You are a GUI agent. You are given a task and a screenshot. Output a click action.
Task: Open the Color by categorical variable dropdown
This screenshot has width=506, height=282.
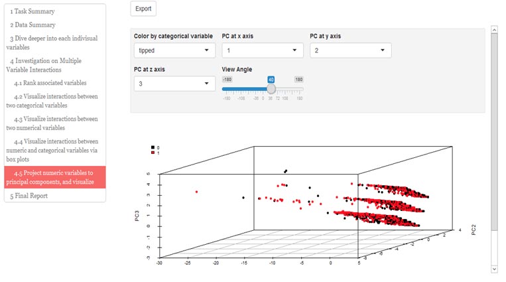click(174, 50)
